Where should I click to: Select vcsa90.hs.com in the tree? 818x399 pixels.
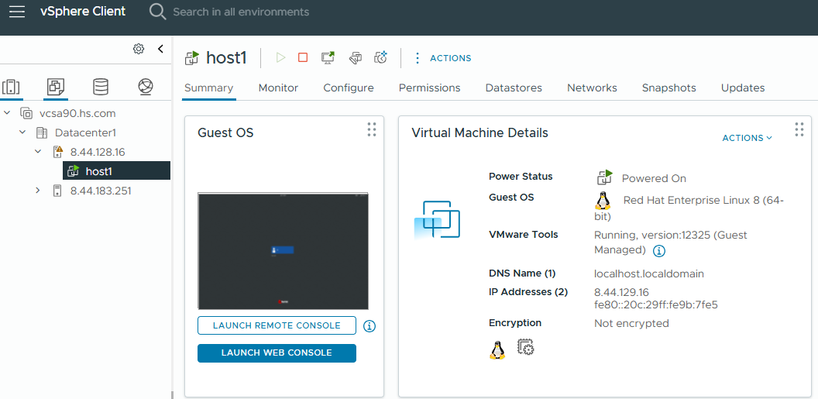[x=77, y=113]
